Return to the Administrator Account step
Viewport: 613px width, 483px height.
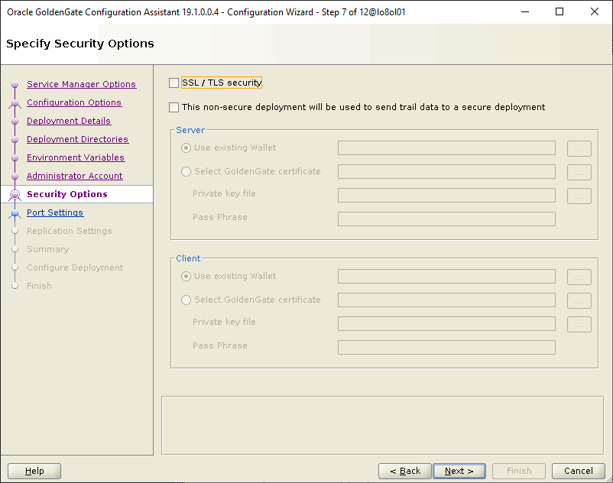pos(74,176)
